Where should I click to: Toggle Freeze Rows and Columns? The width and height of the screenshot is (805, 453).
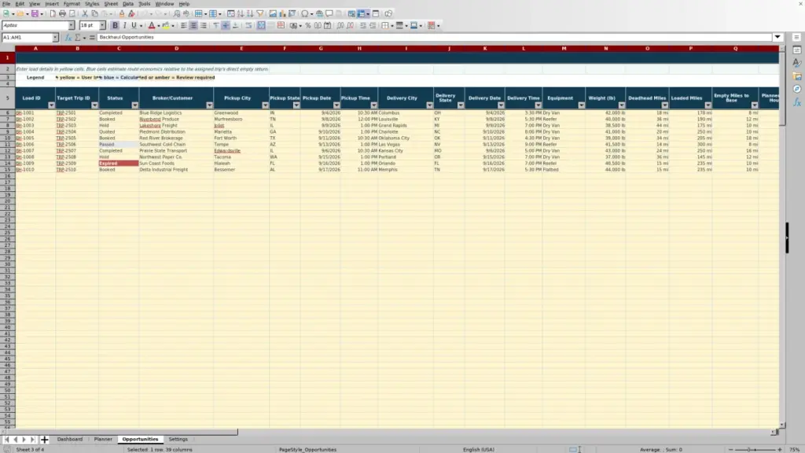point(361,14)
